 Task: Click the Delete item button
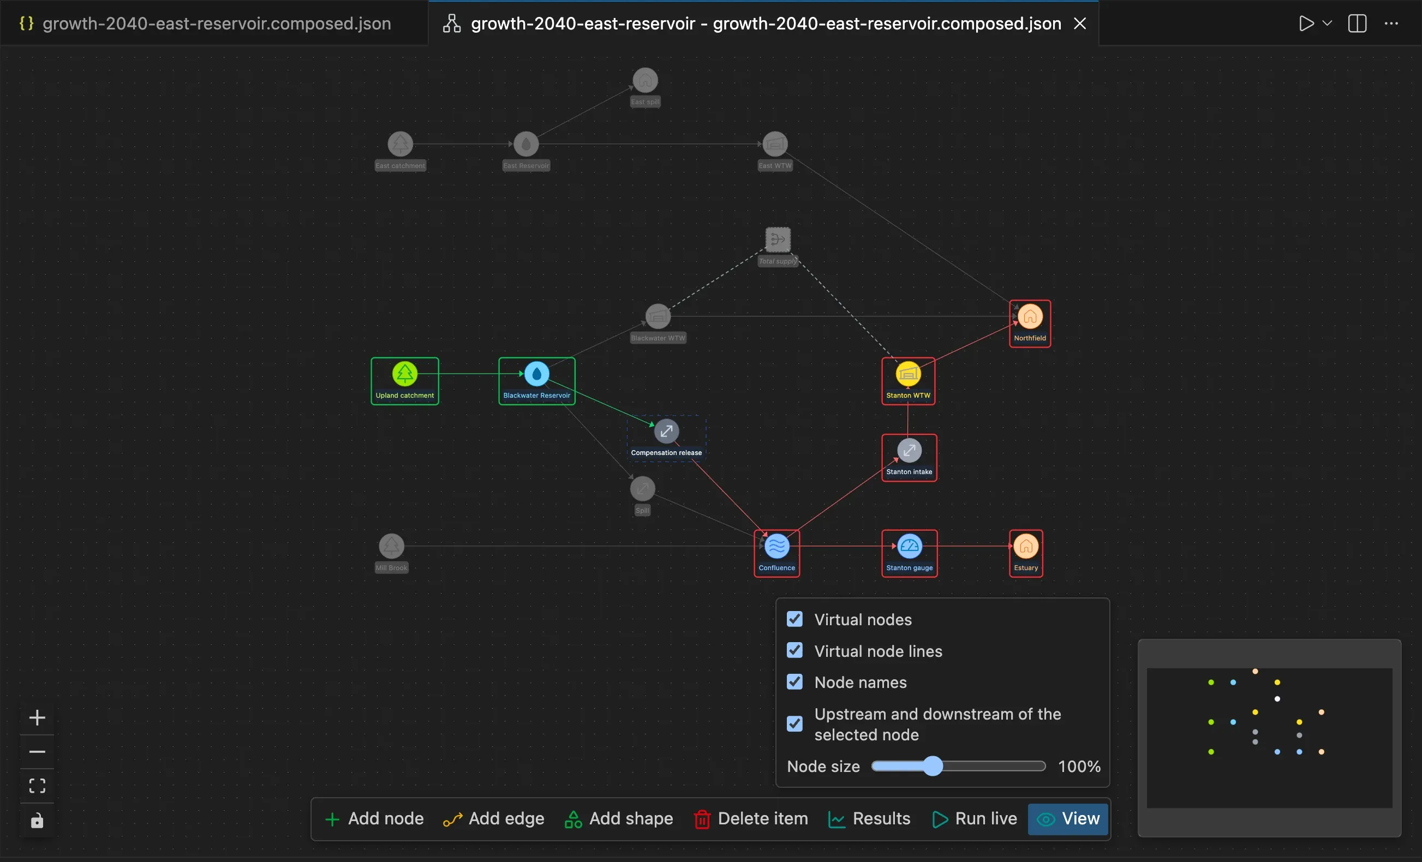(x=751, y=819)
